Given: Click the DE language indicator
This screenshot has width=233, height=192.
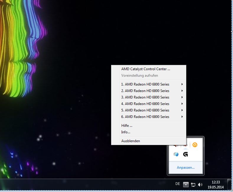Looking at the screenshot, I should (177, 184).
